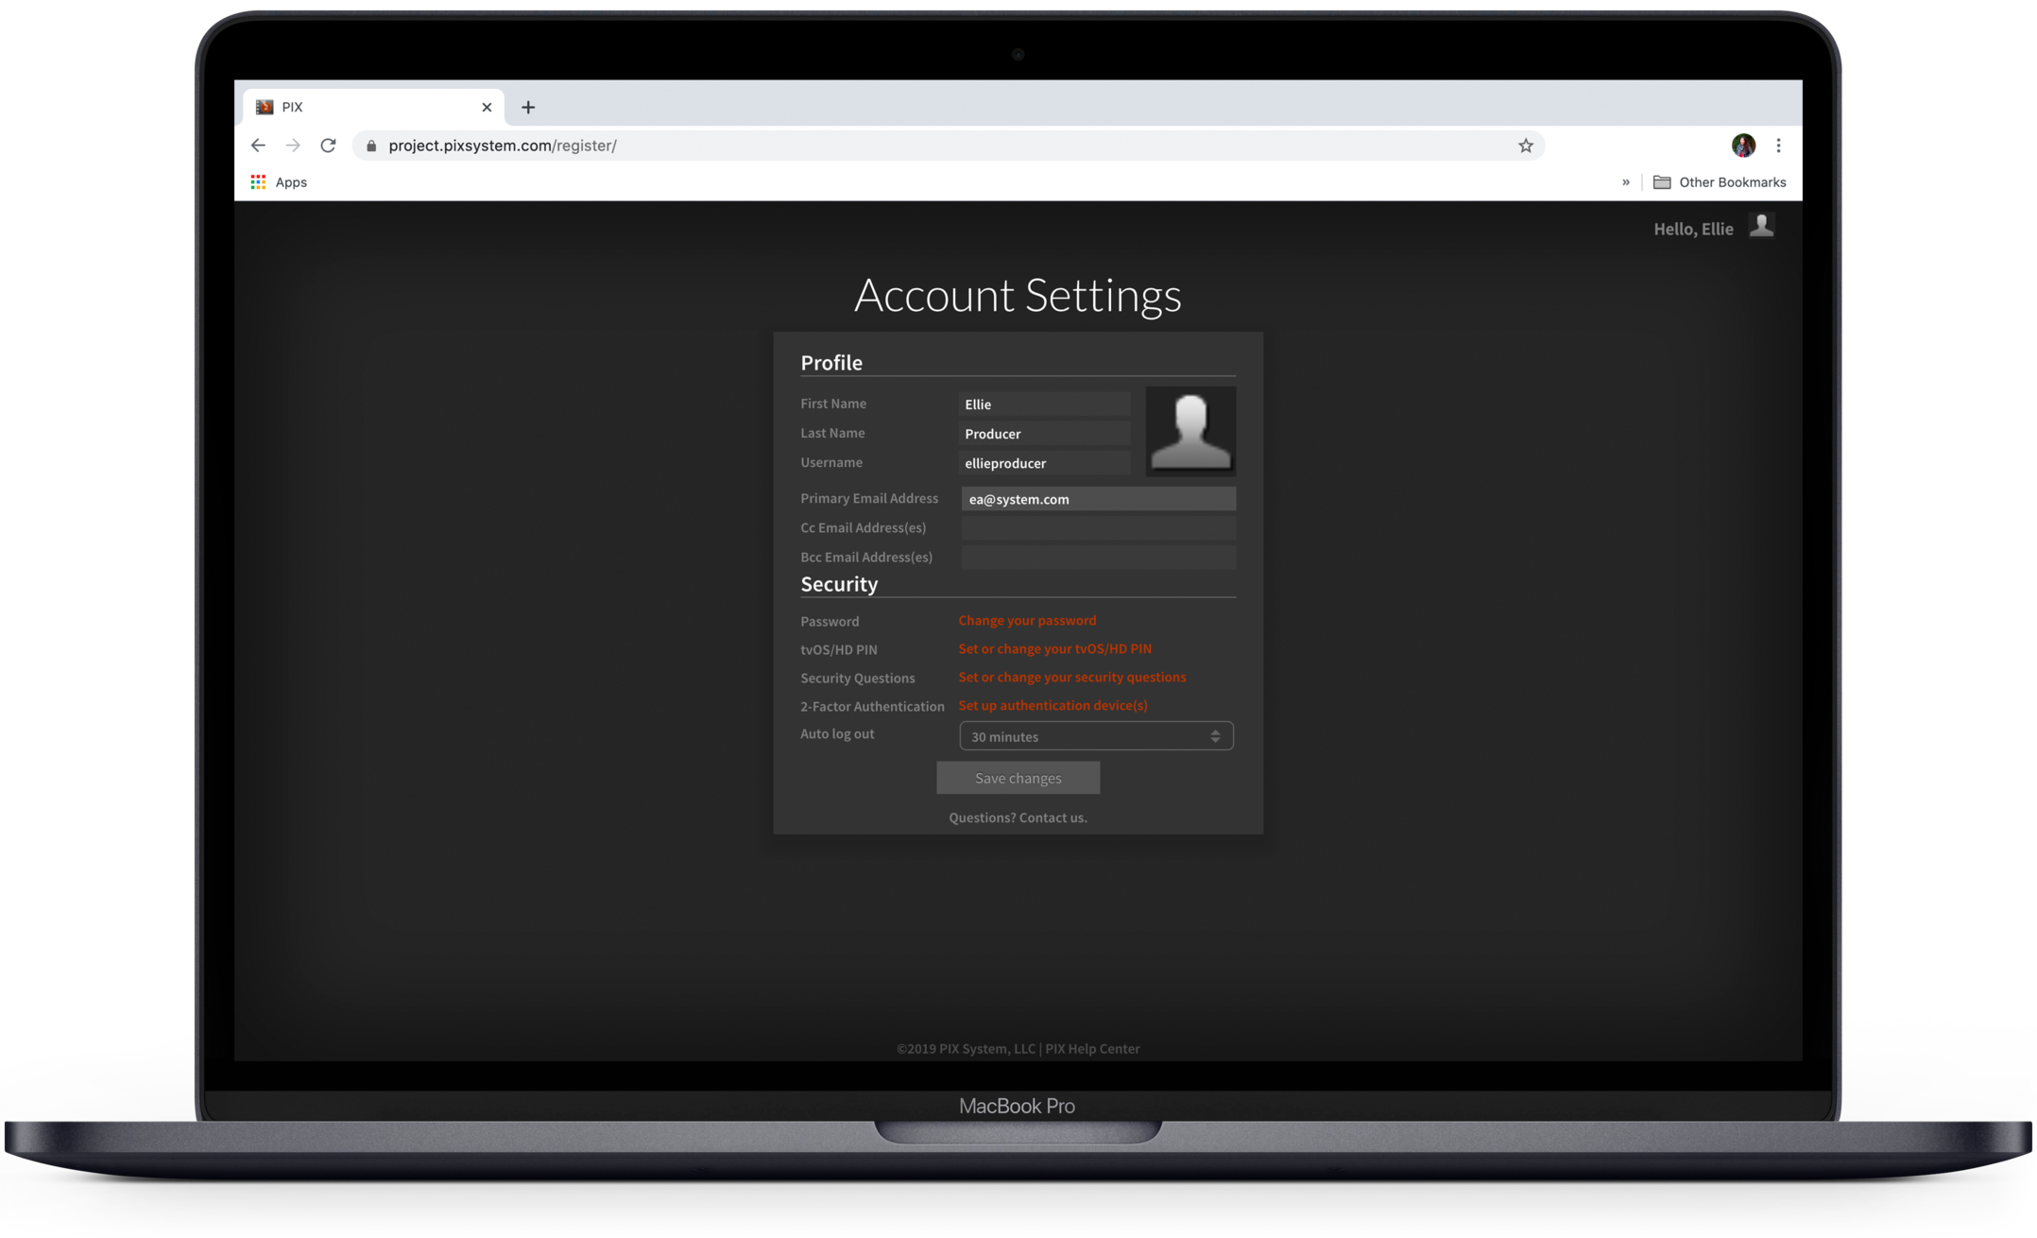The width and height of the screenshot is (2037, 1238).
Task: Click the Primary Email Address field
Action: 1097,499
